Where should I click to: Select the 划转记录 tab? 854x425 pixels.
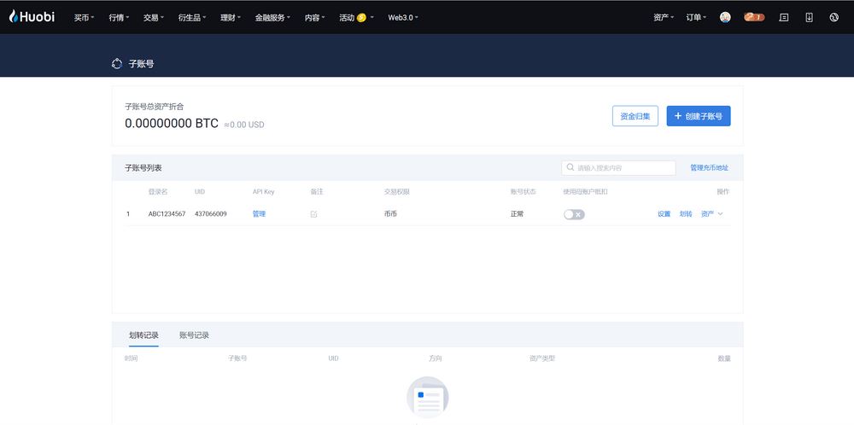[x=143, y=335]
